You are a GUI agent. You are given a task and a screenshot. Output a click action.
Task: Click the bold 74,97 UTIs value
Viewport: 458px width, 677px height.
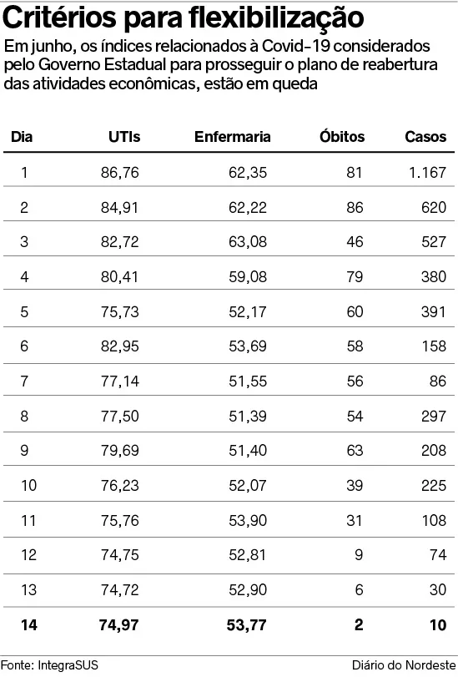point(118,624)
